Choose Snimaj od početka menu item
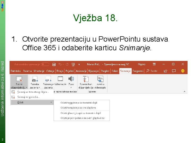 [32, 97]
